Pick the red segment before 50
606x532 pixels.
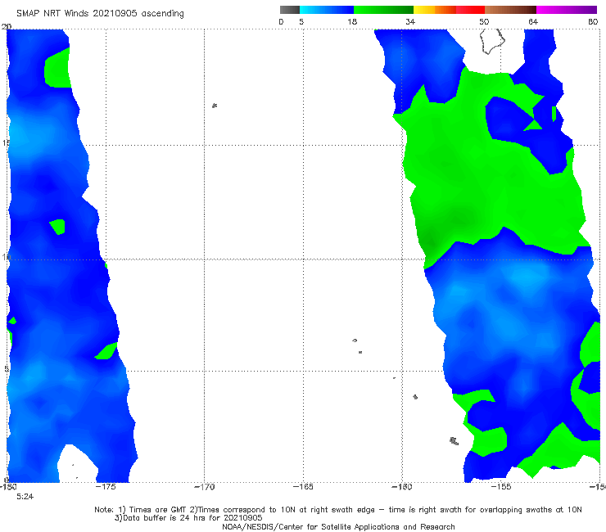pyautogui.click(x=470, y=10)
